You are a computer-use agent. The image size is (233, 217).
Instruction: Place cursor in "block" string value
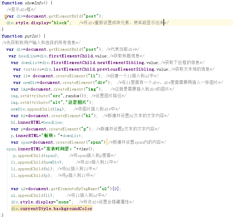(x=60, y=23)
